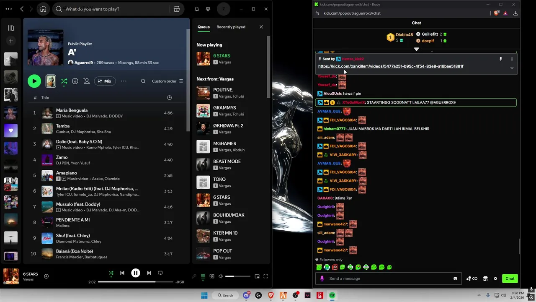Navigate back in Spotify

(x=22, y=9)
